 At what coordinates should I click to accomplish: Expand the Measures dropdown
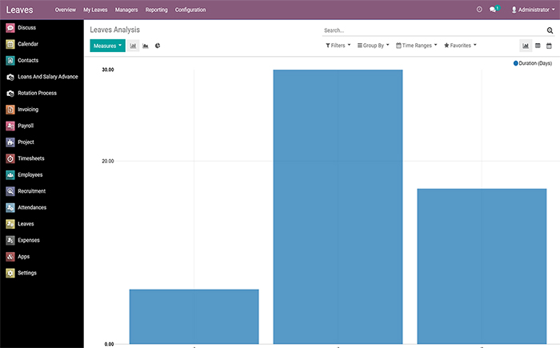(107, 46)
